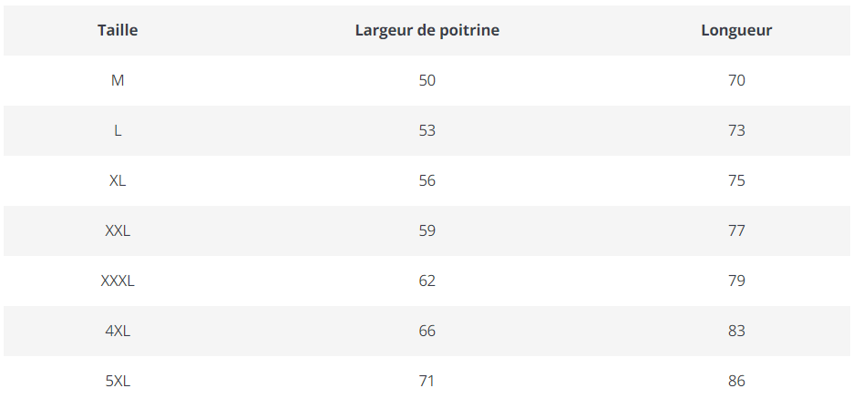Image resolution: width=853 pixels, height=419 pixels.
Task: Select the 5XL size cell
Action: click(118, 381)
